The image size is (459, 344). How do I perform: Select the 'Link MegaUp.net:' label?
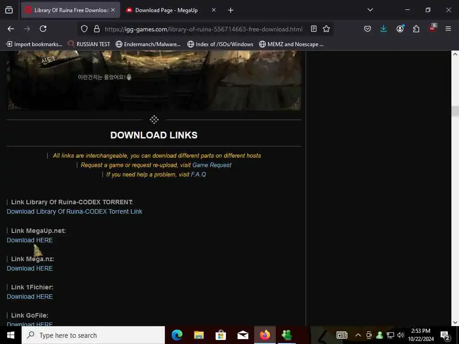pyautogui.click(x=39, y=231)
